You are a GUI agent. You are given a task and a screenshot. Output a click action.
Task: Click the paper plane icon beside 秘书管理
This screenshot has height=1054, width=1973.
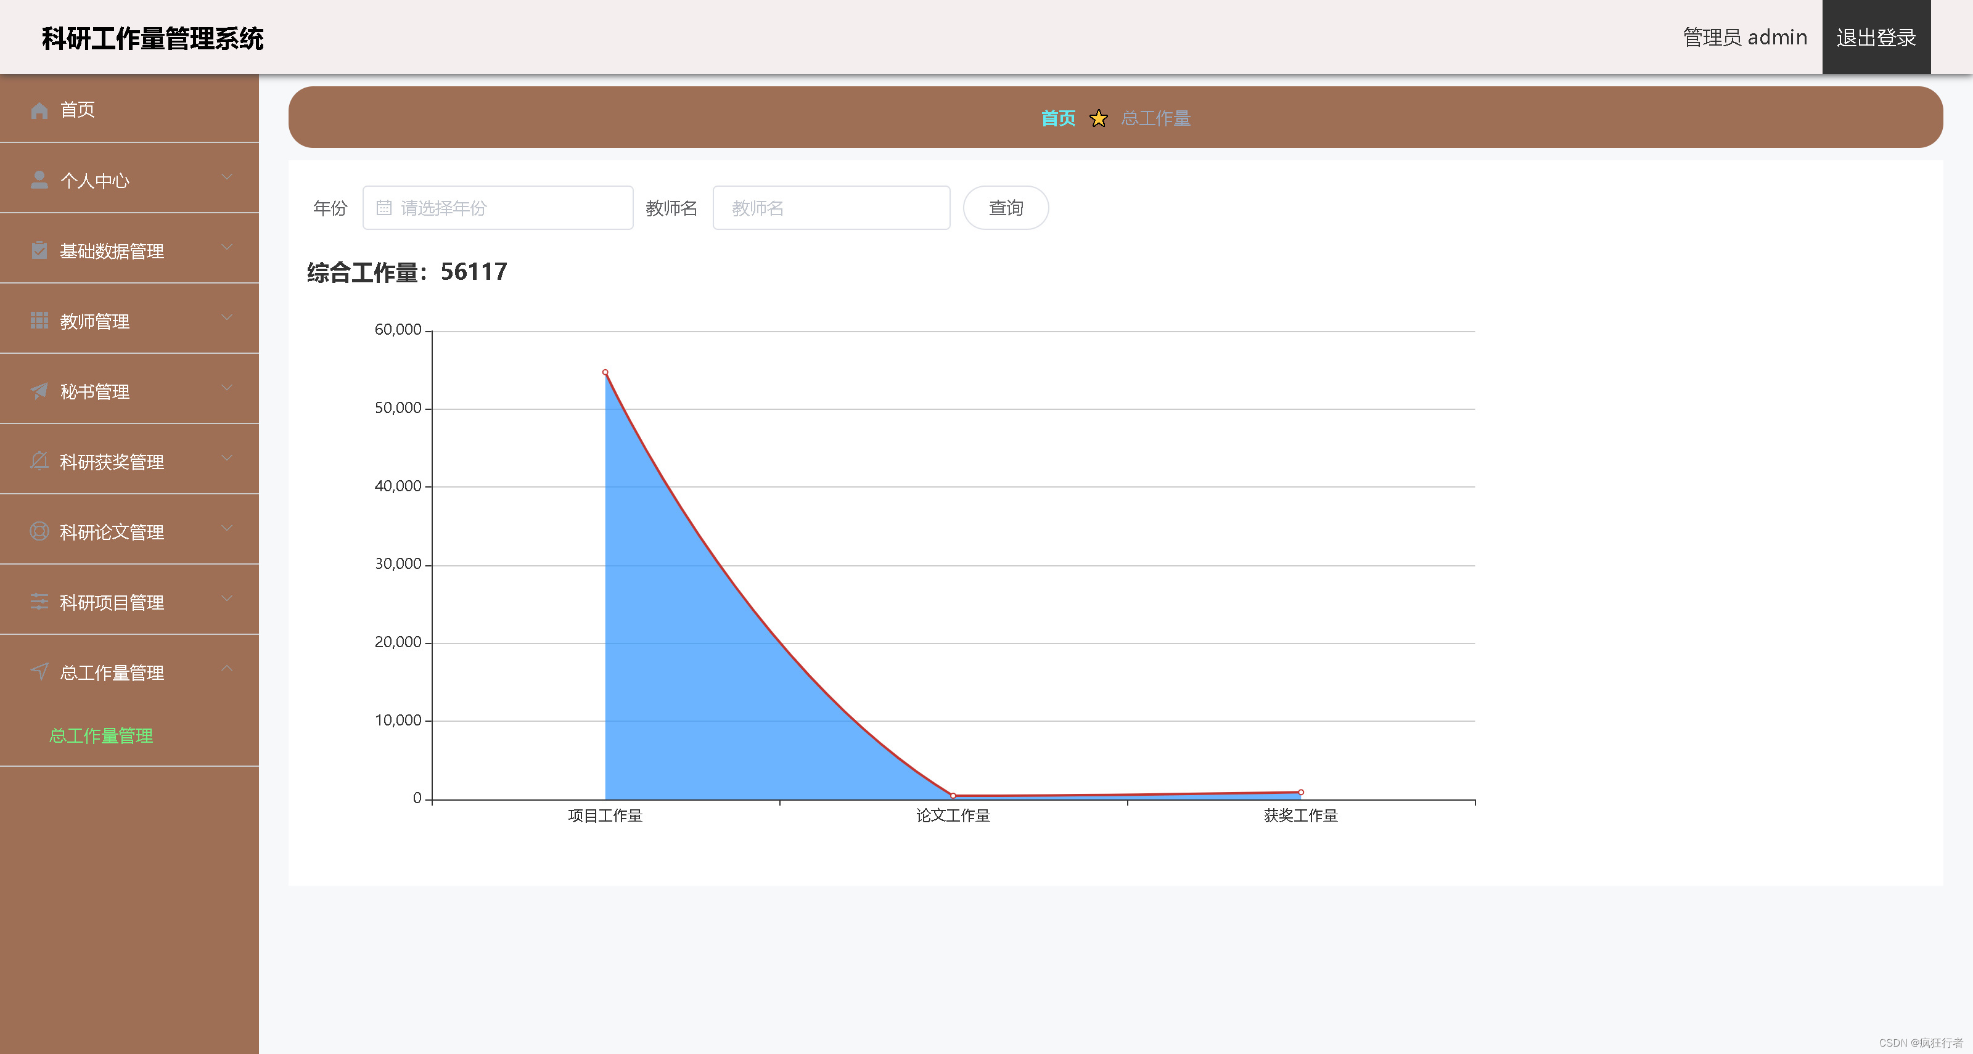click(x=39, y=391)
